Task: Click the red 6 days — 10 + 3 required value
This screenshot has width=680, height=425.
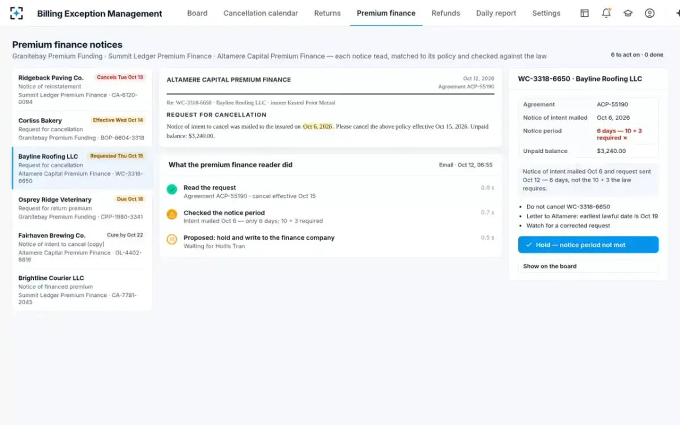Action: pos(619,134)
